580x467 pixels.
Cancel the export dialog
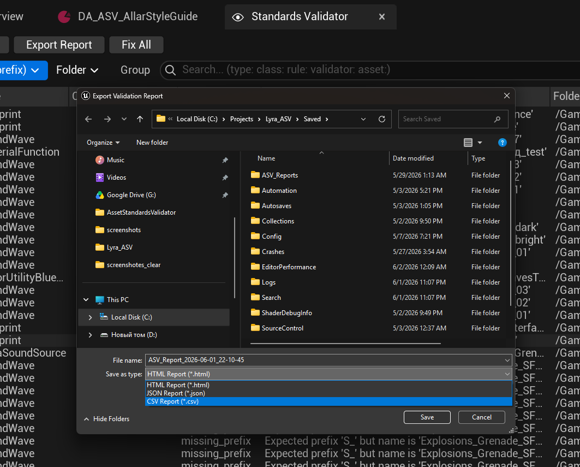click(482, 417)
